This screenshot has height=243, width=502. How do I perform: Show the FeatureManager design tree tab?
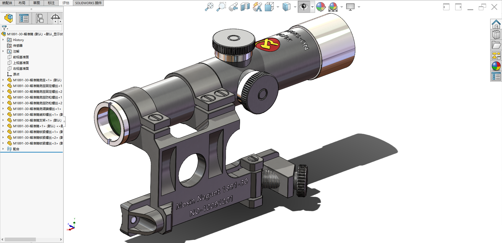[x=8, y=18]
